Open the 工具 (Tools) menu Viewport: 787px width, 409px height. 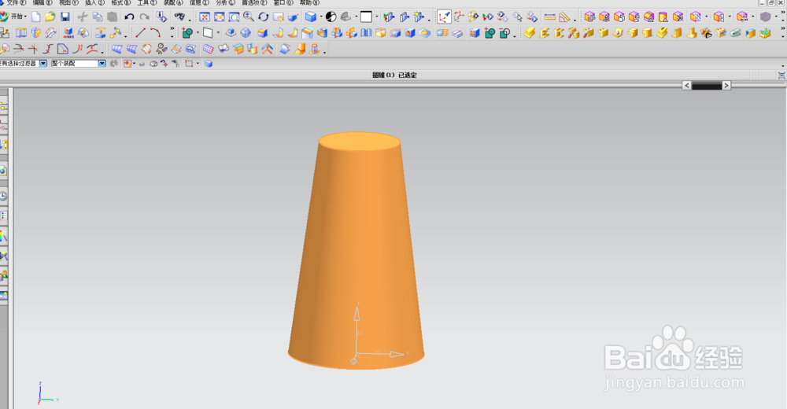click(x=147, y=2)
